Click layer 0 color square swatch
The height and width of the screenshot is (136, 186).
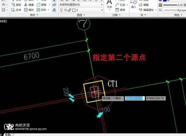click(74, 10)
